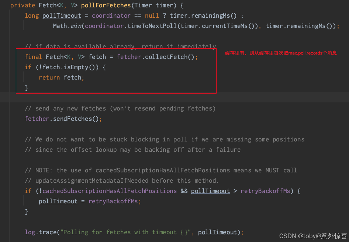Screen dimensions: 349x242
Task: Click pollTimeout argument in log.trace call
Action: pyautogui.click(x=217, y=232)
